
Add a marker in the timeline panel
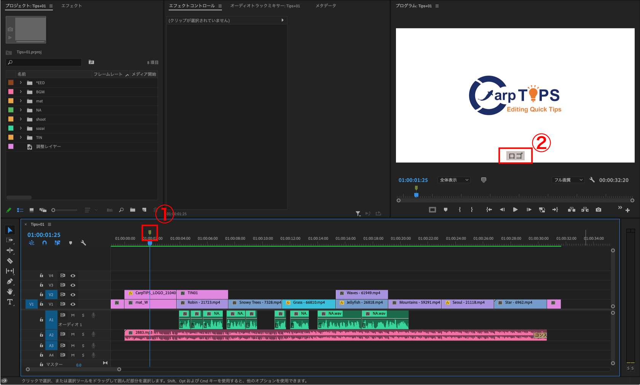(x=70, y=243)
